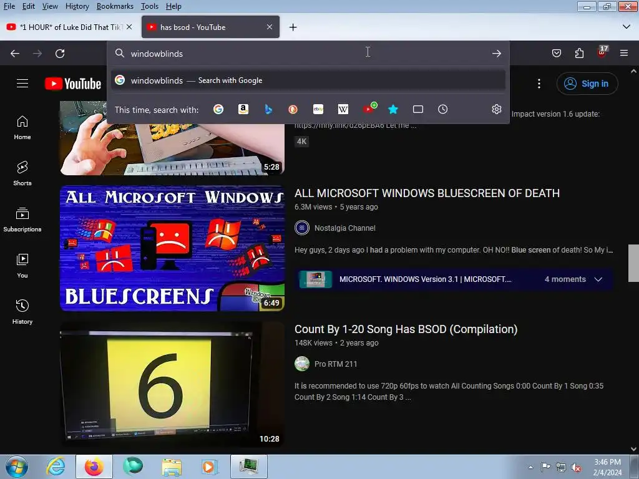Screen dimensions: 639x479
Task: Open Nostalgia Channel avatar
Action: [x=302, y=228]
